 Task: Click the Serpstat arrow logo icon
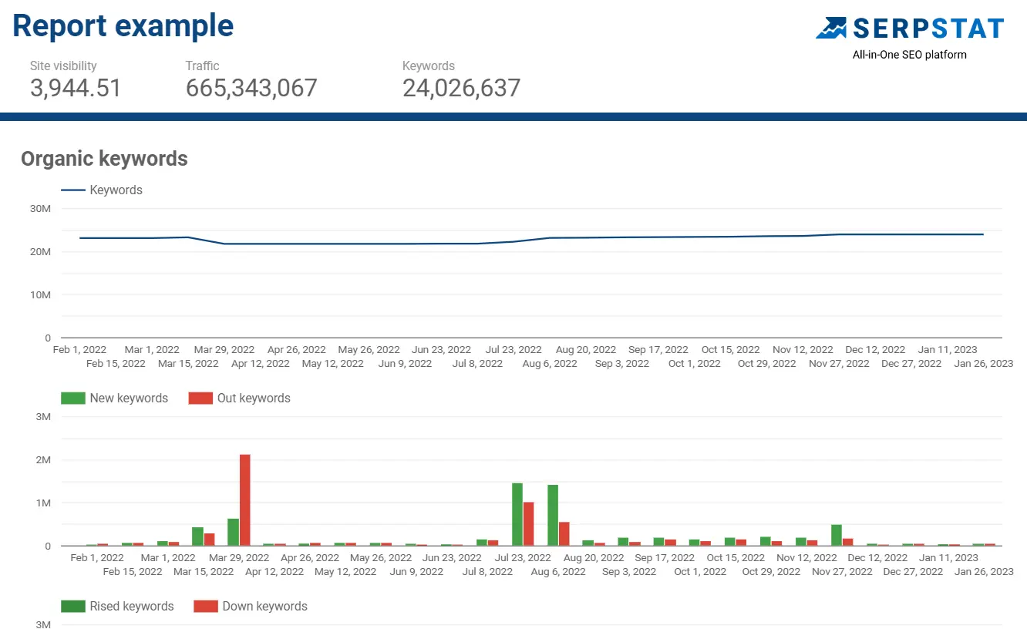832,29
